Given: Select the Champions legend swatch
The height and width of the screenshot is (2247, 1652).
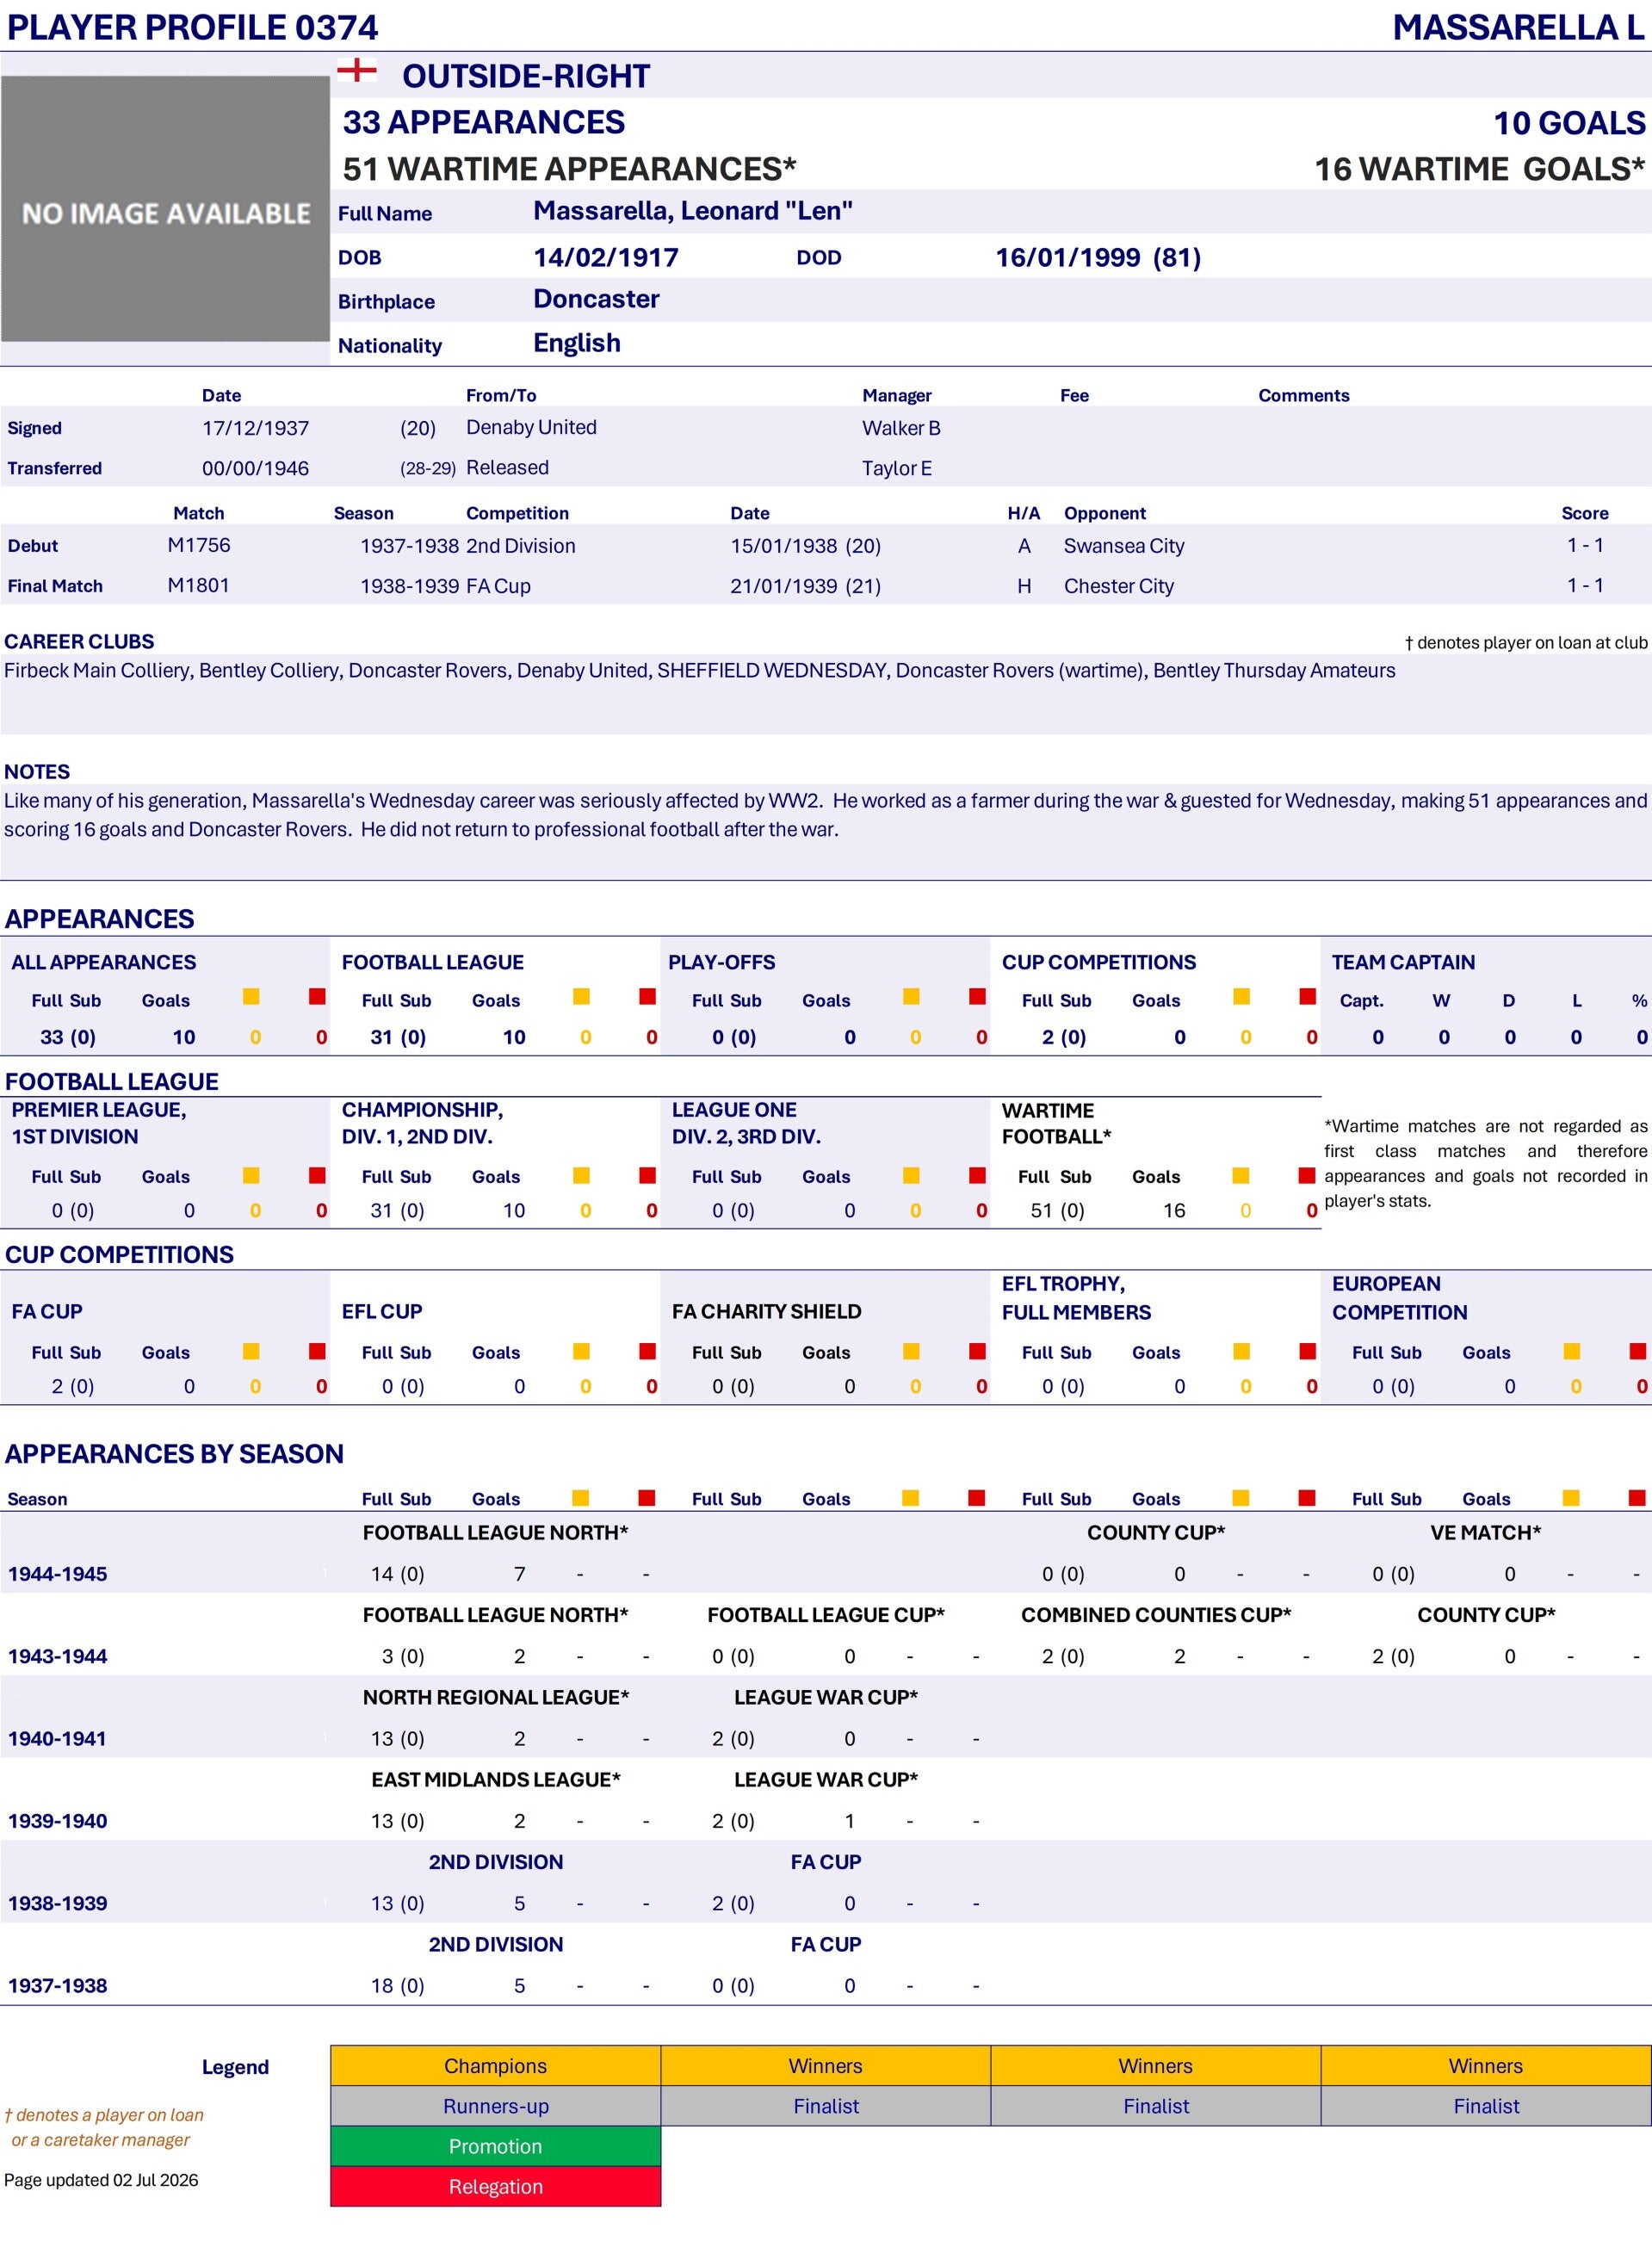Looking at the screenshot, I should [496, 2066].
